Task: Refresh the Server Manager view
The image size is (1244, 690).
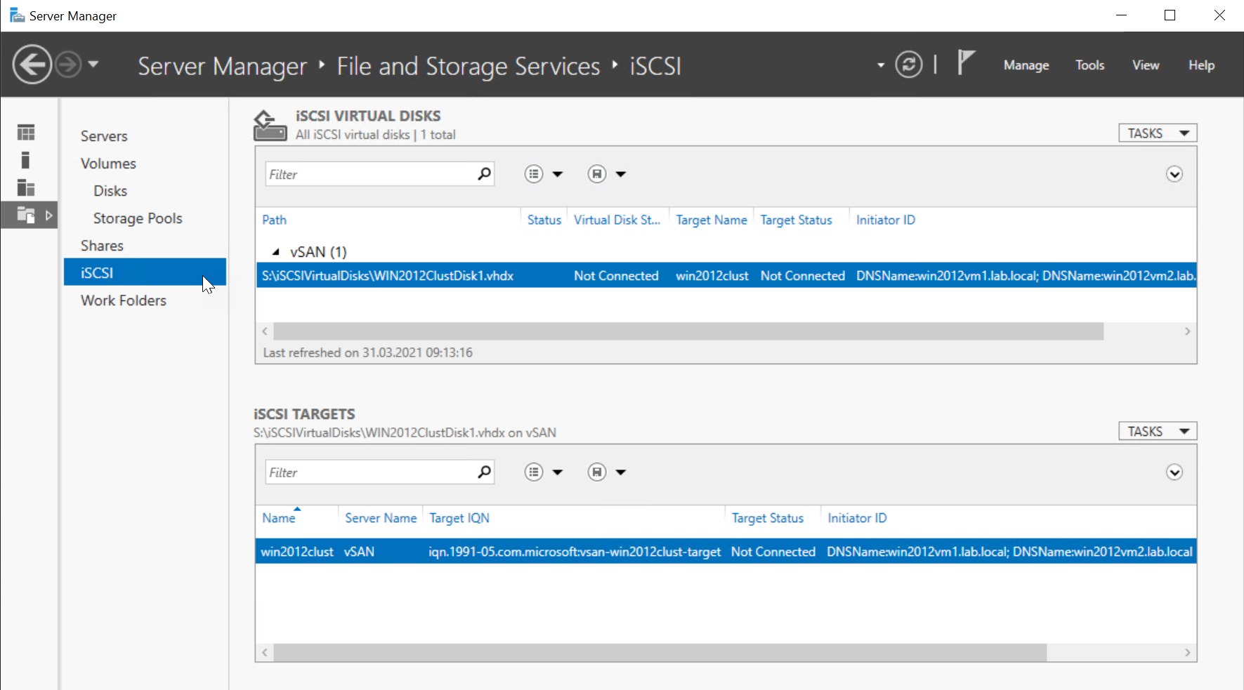Action: [909, 65]
